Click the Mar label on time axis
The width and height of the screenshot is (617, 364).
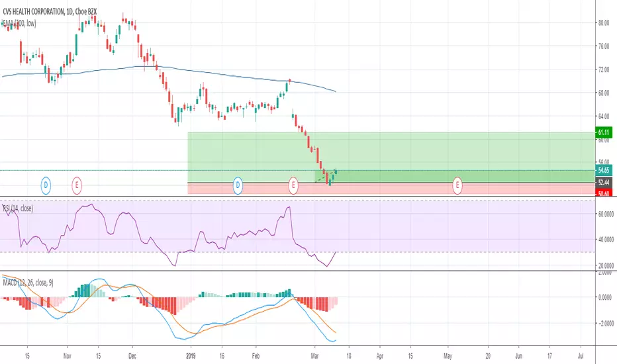[314, 356]
